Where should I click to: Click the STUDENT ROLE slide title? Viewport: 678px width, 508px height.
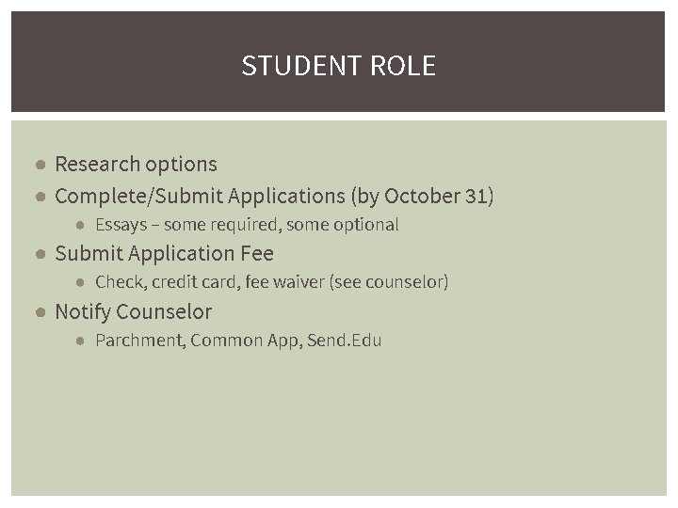click(x=338, y=66)
